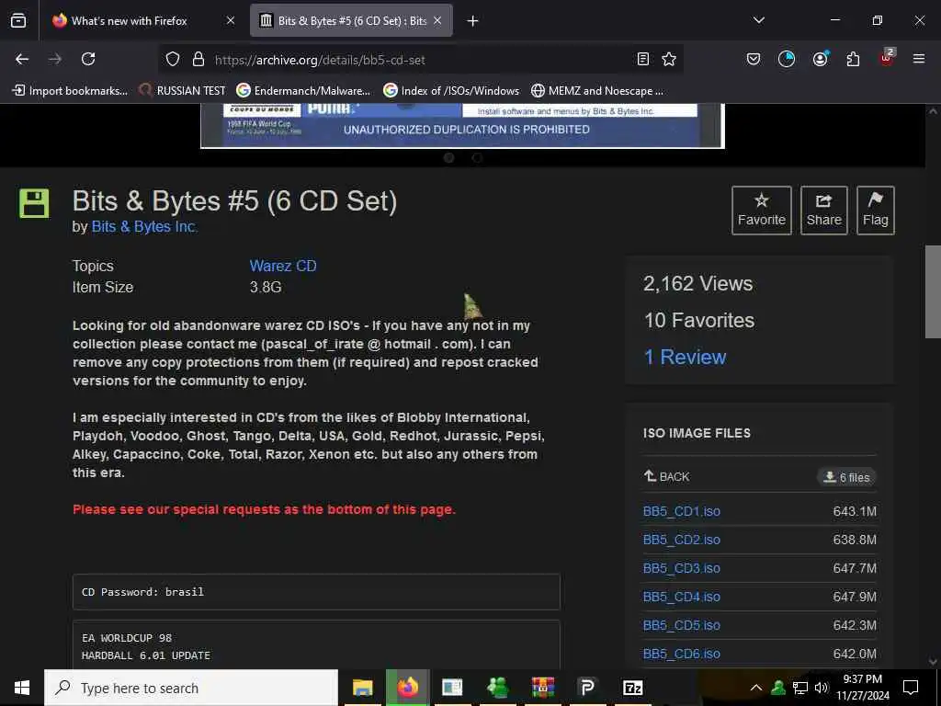Close the What's new with Firefox tab
The height and width of the screenshot is (706, 941).
[x=231, y=20]
